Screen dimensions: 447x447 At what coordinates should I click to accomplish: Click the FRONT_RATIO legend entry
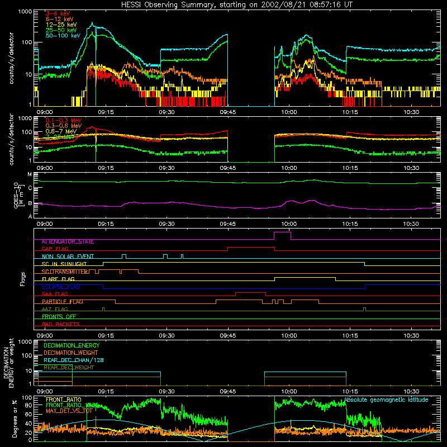[x=64, y=400]
